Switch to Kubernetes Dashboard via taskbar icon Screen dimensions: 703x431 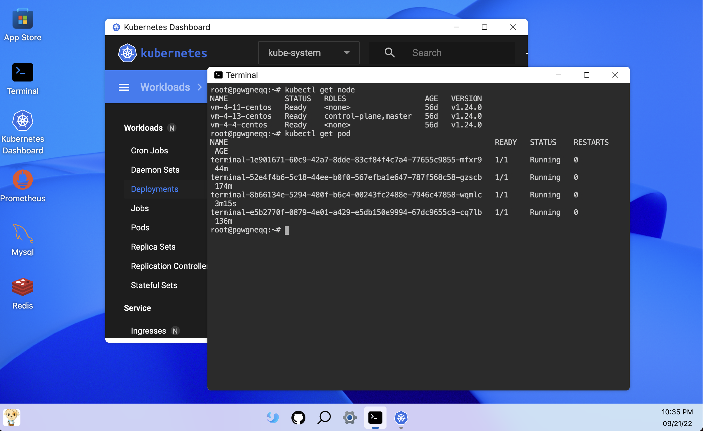click(401, 418)
